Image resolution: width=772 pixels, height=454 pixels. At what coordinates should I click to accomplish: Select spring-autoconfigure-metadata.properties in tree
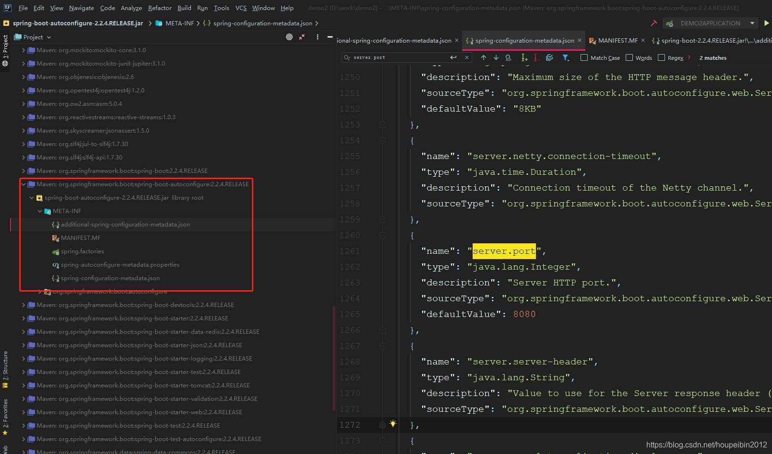point(120,264)
